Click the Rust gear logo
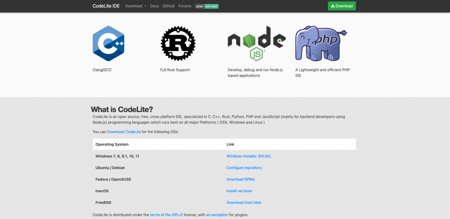Image resolution: width=450 pixels, height=219 pixels. (178, 43)
